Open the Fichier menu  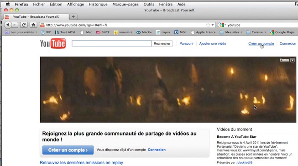click(39, 4)
